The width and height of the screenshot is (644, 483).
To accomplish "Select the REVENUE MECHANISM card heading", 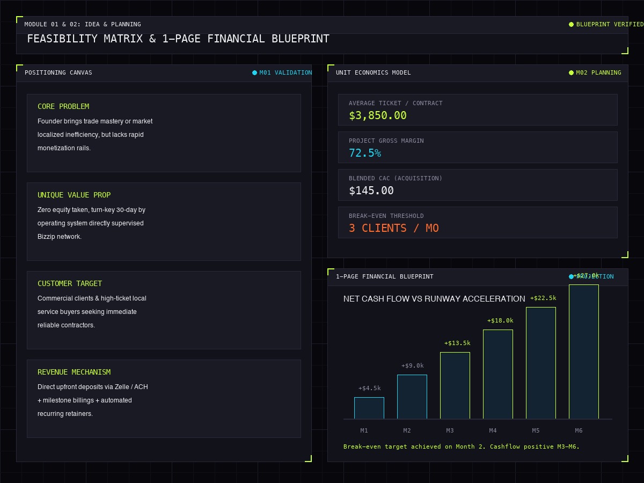I will (x=74, y=372).
